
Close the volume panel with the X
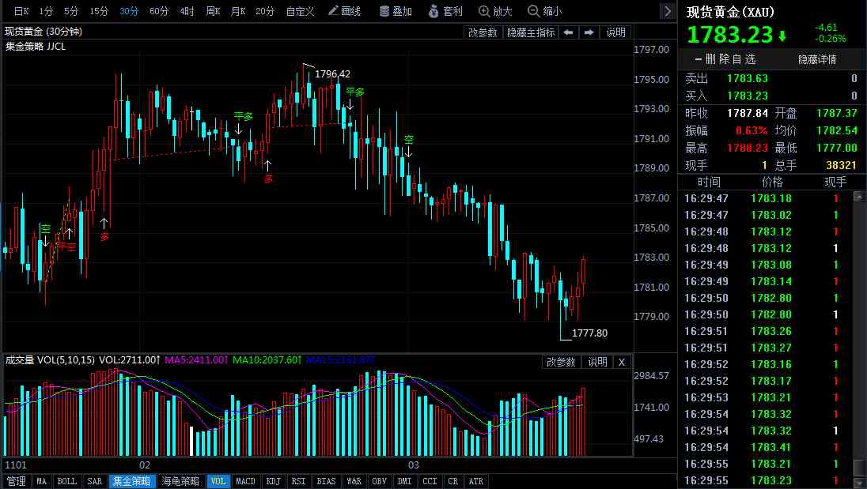(x=621, y=361)
